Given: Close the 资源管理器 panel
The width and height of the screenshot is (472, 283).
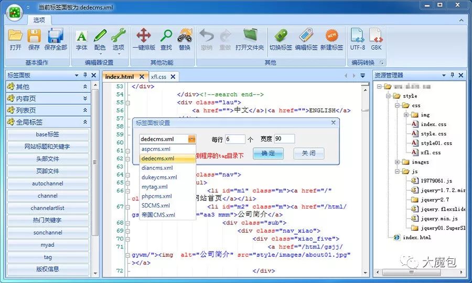Looking at the screenshot, I should pos(461,75).
